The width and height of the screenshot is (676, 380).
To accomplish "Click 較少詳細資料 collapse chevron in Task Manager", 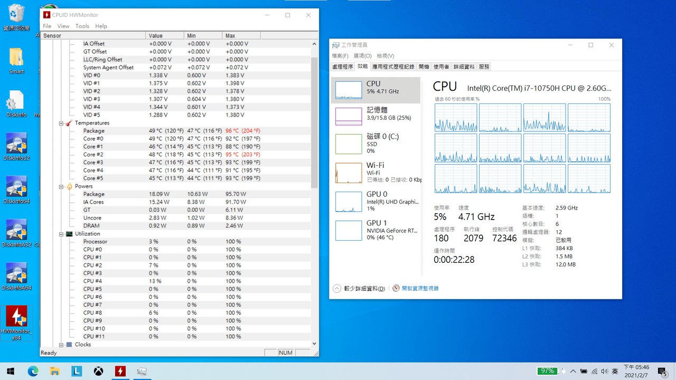I will pyautogui.click(x=337, y=289).
